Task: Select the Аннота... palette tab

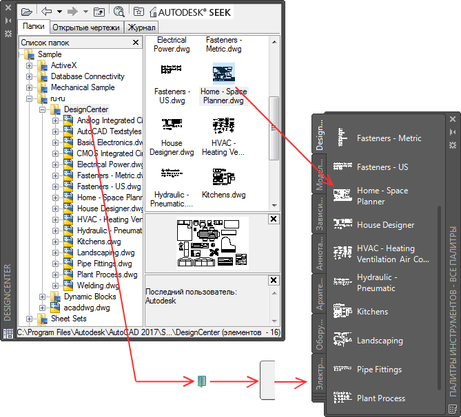Action: (x=319, y=253)
